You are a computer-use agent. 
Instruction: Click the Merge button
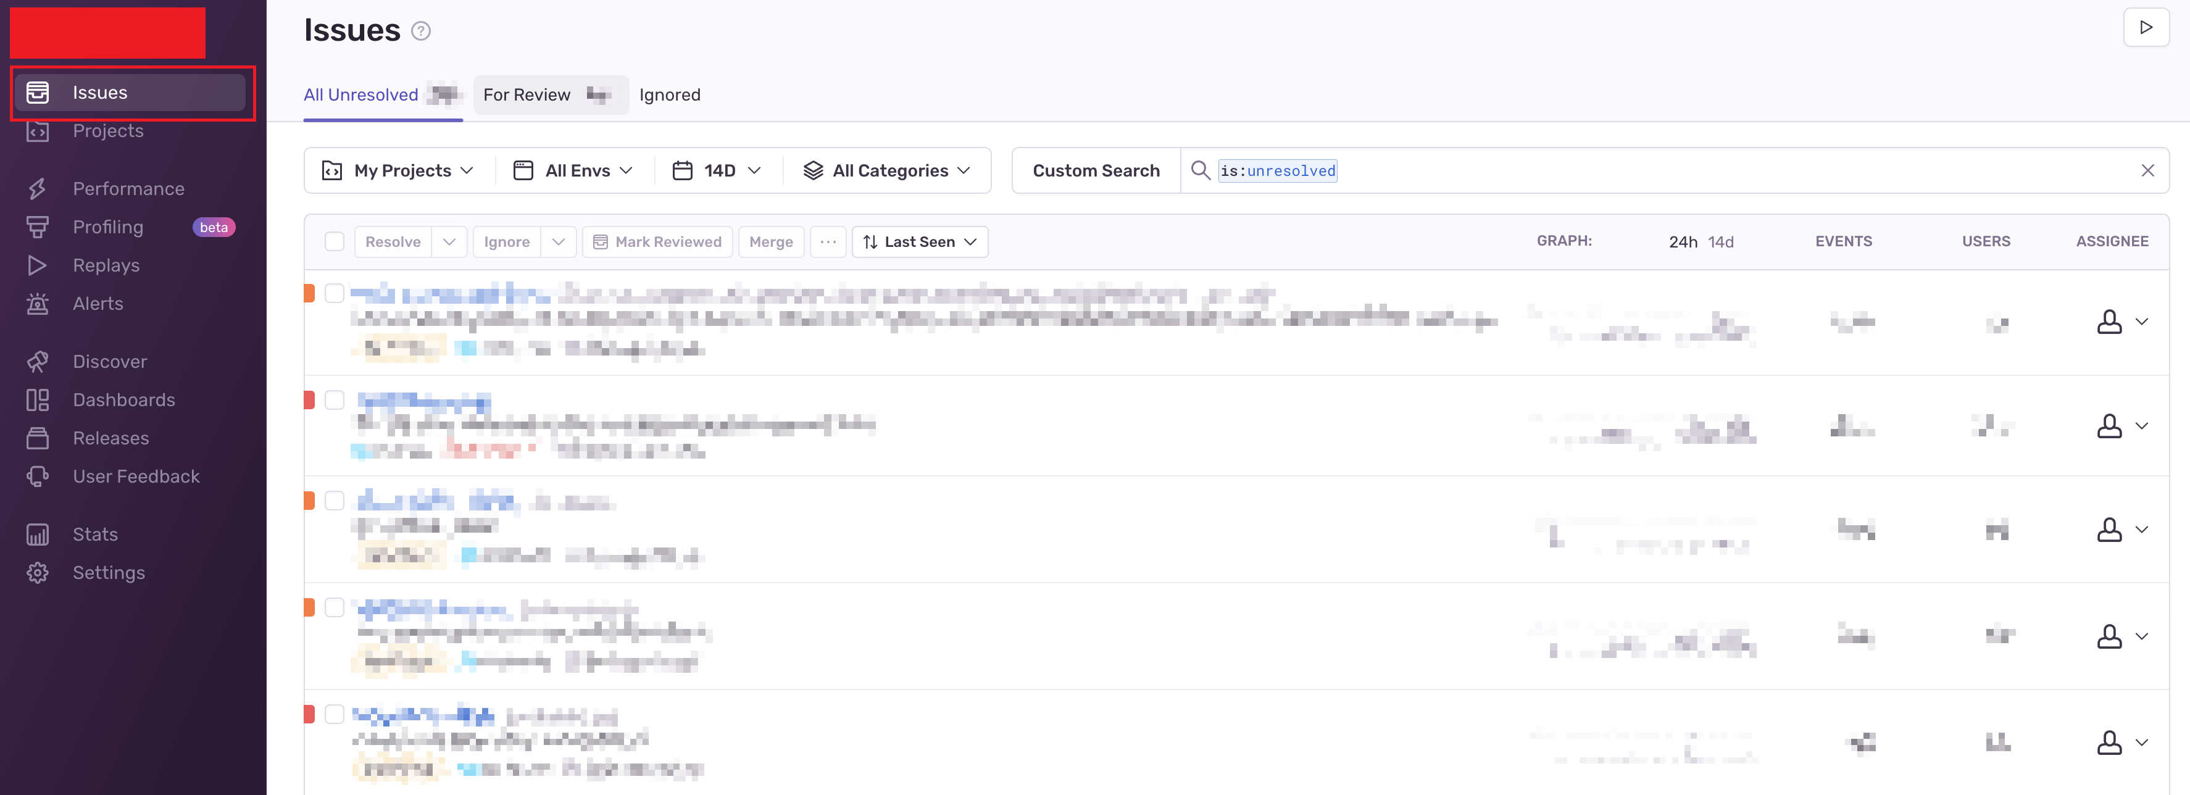(x=771, y=241)
